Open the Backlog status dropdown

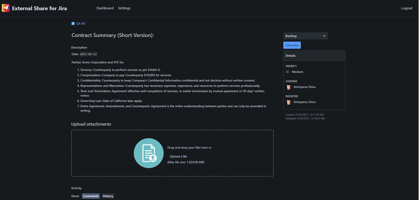click(306, 36)
